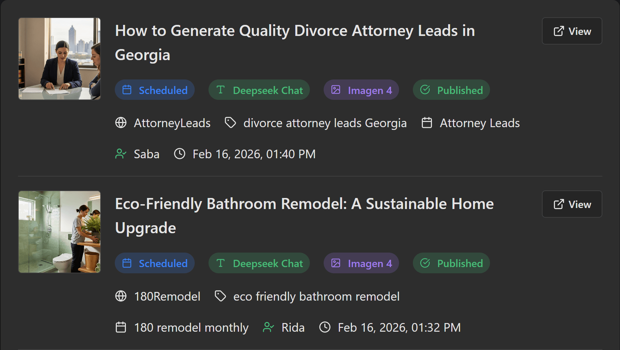Click the user icon next to Rida
The height and width of the screenshot is (350, 620).
pos(268,327)
